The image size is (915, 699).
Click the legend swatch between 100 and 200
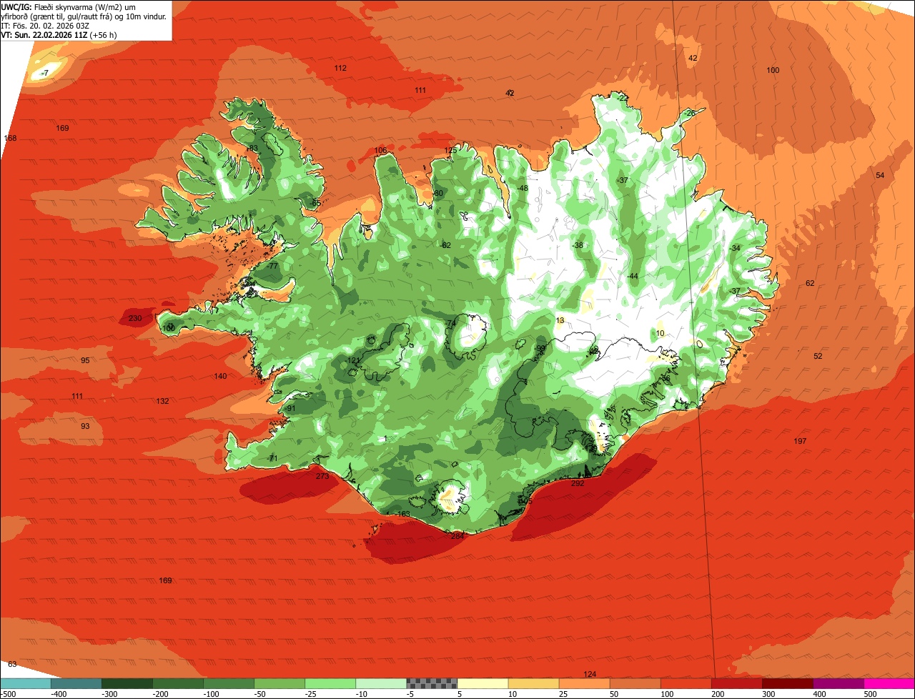tap(685, 683)
